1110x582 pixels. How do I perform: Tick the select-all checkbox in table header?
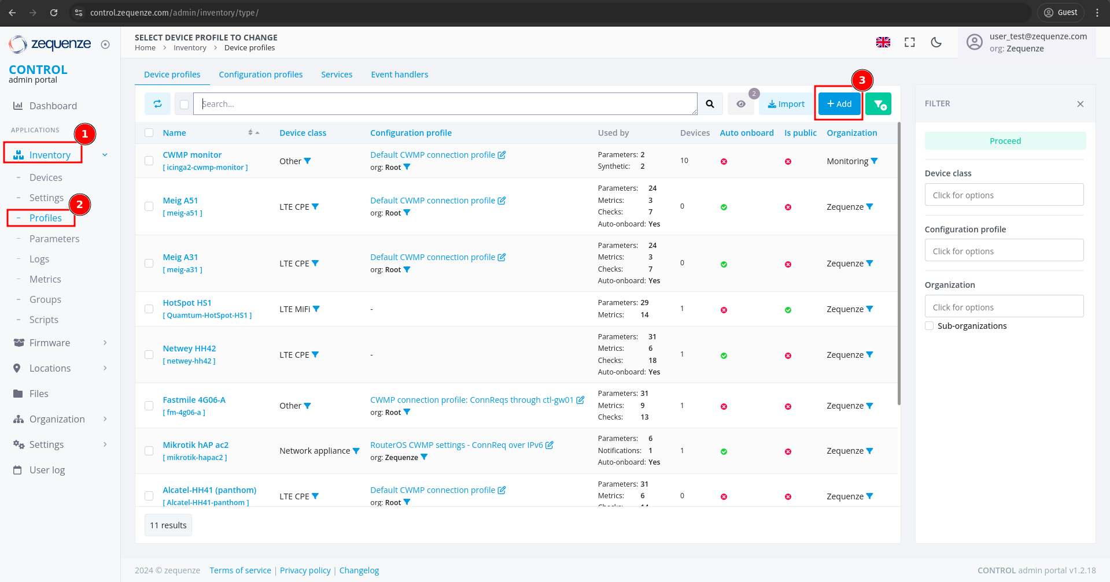149,133
